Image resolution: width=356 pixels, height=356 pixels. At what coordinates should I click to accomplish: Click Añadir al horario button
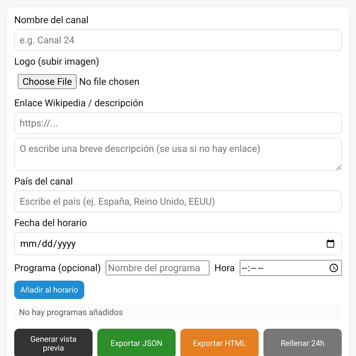pos(49,290)
